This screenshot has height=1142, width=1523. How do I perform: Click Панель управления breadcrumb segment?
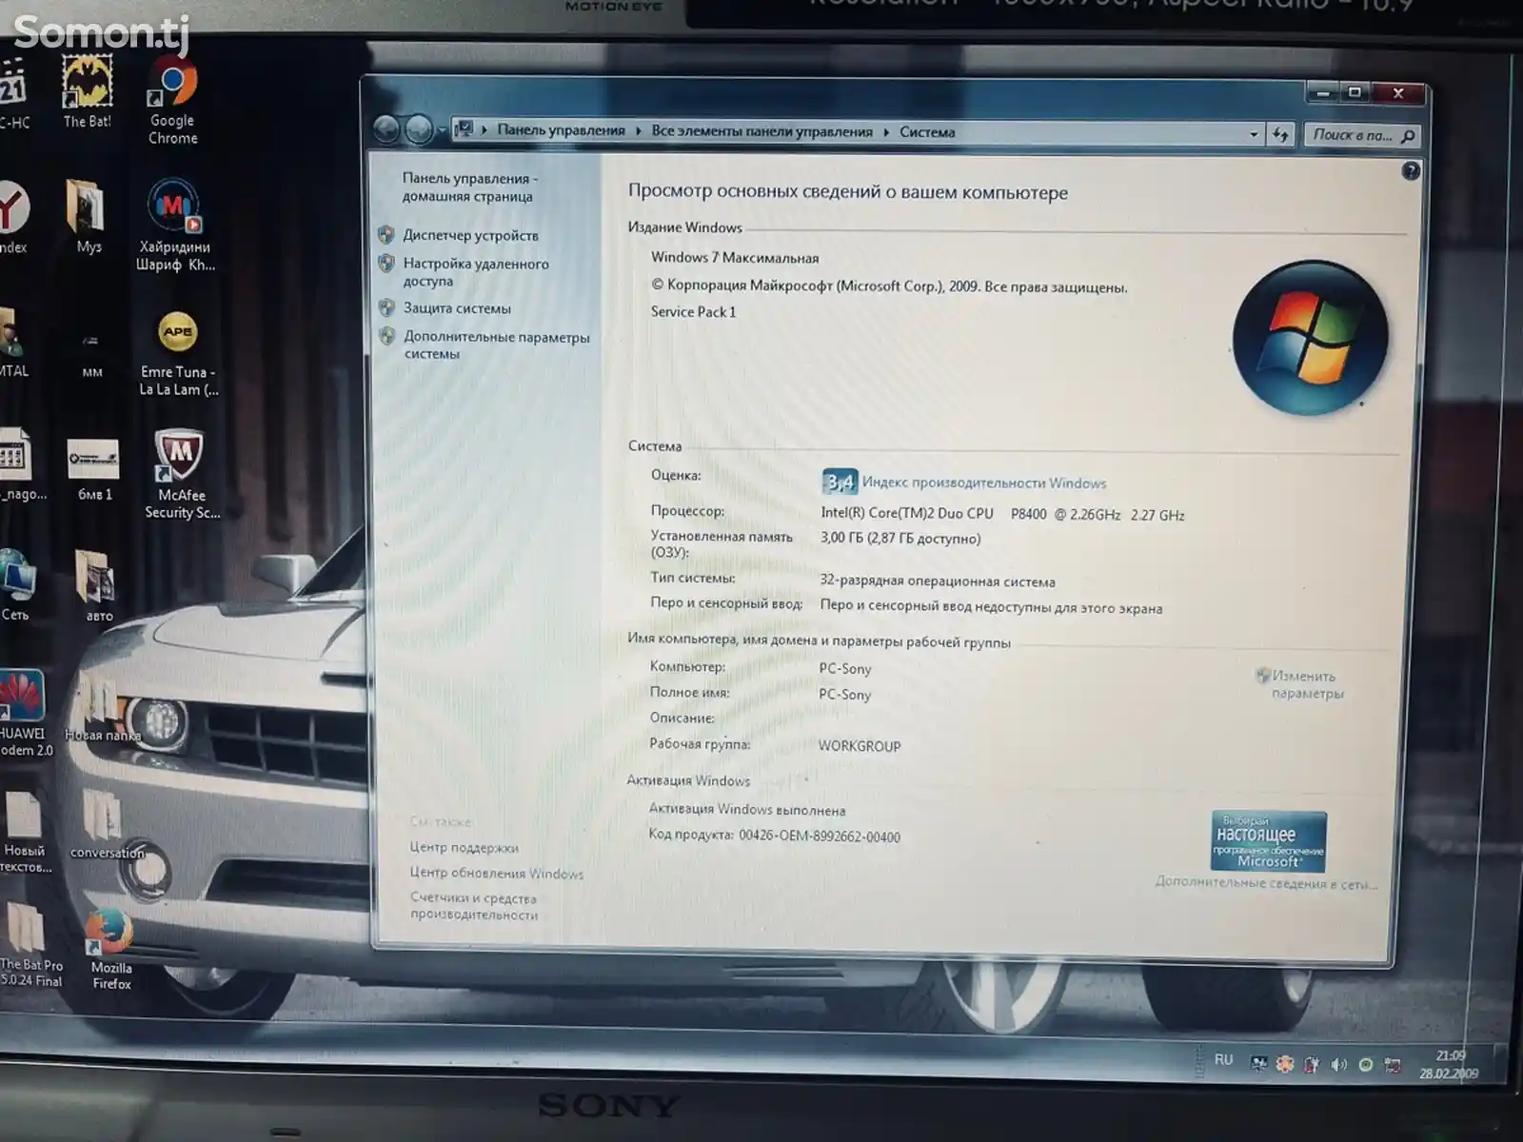click(561, 130)
